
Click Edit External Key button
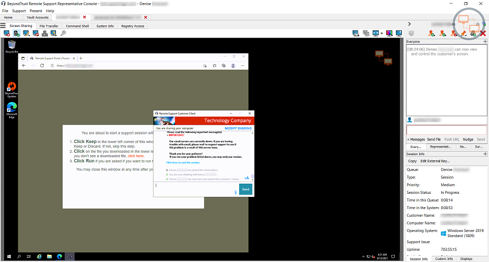coord(435,161)
